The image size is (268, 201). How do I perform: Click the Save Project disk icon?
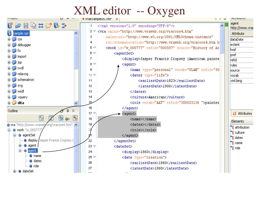(x=26, y=26)
